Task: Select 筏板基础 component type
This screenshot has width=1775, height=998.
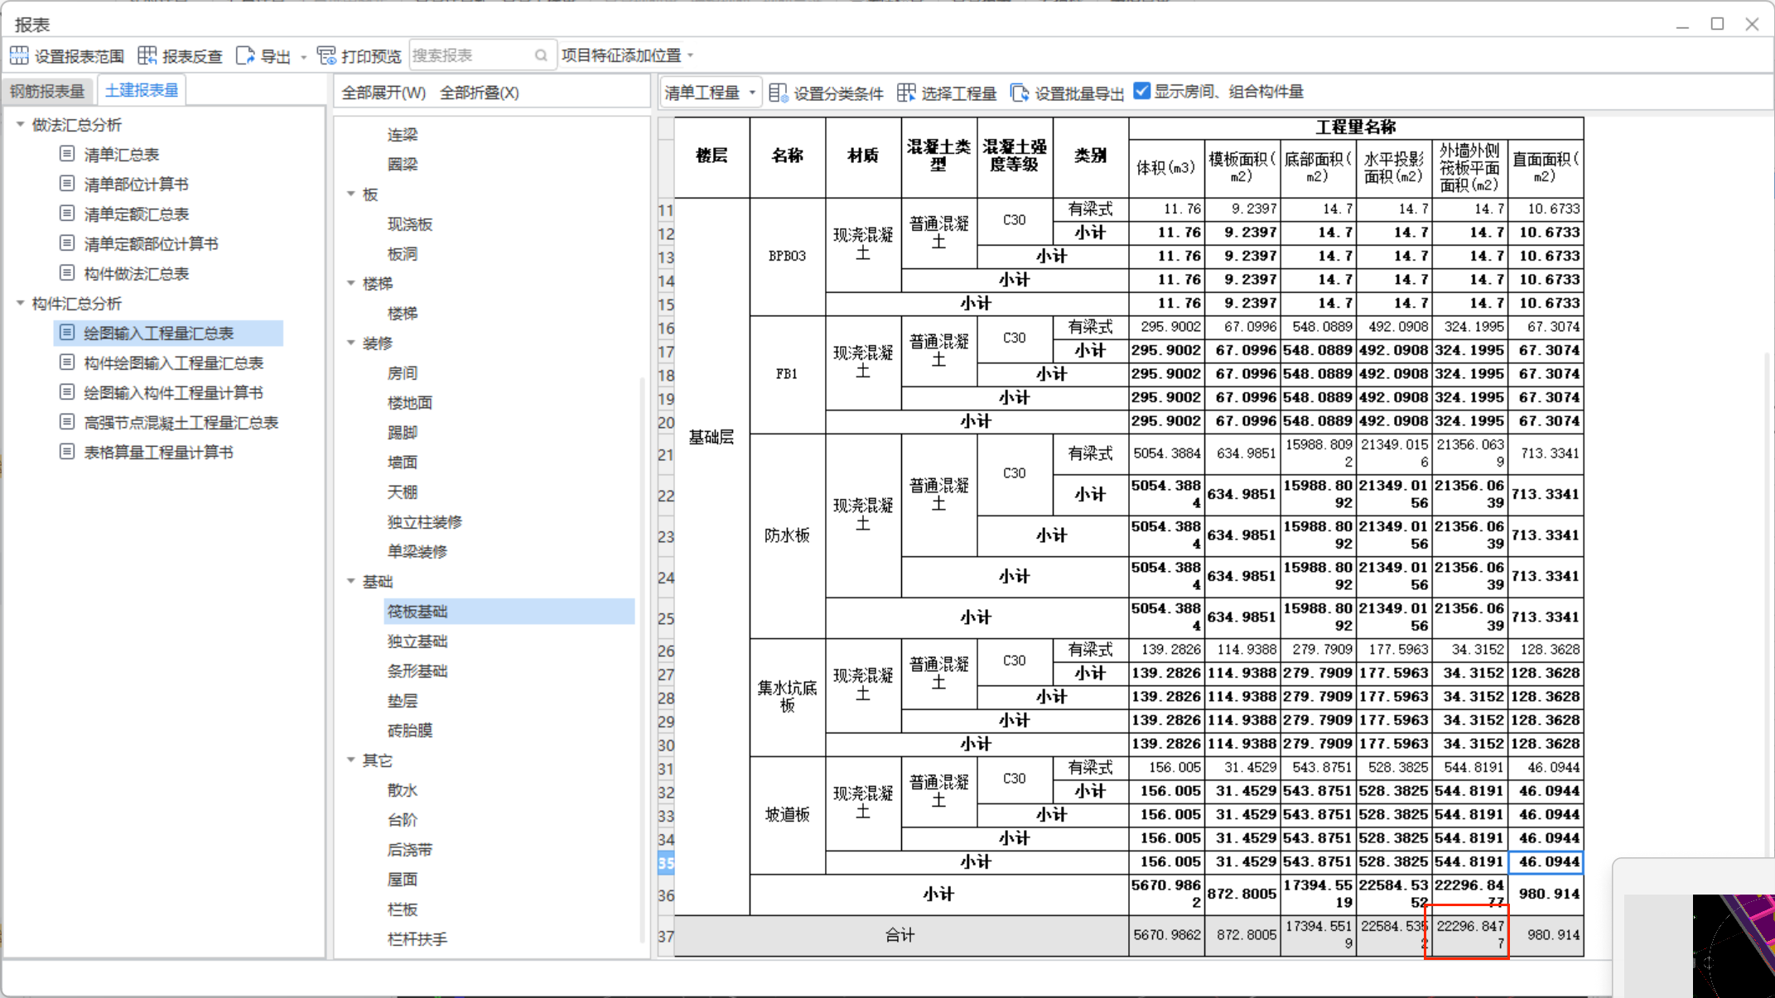Action: [x=509, y=611]
